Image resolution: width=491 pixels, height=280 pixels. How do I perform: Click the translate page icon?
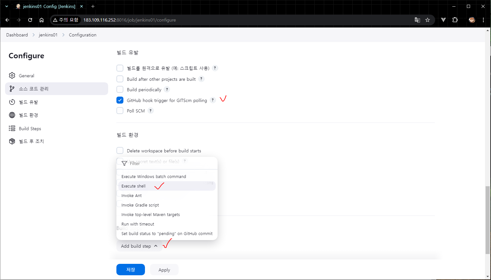[417, 20]
